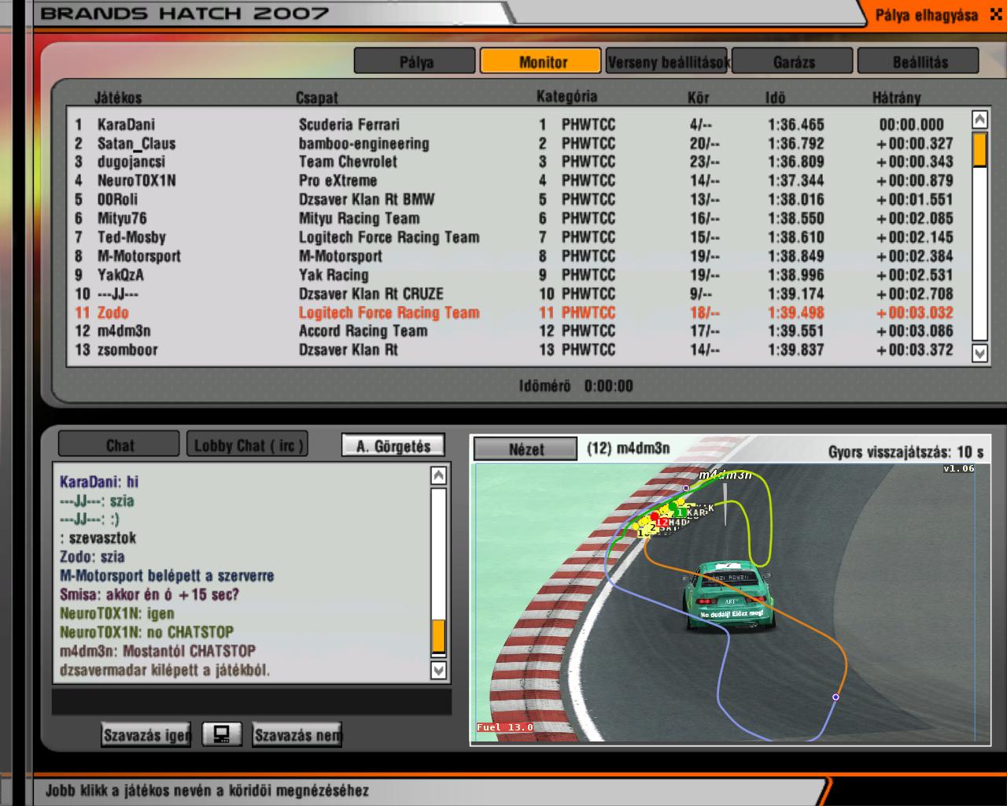Click the Dzsaver Klan Rt CRUZE team name

(371, 294)
